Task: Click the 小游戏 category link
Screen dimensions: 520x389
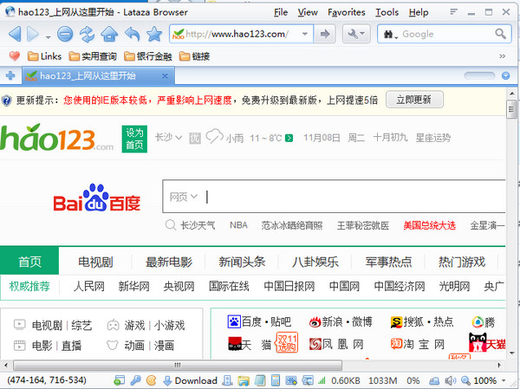Action: (170, 326)
